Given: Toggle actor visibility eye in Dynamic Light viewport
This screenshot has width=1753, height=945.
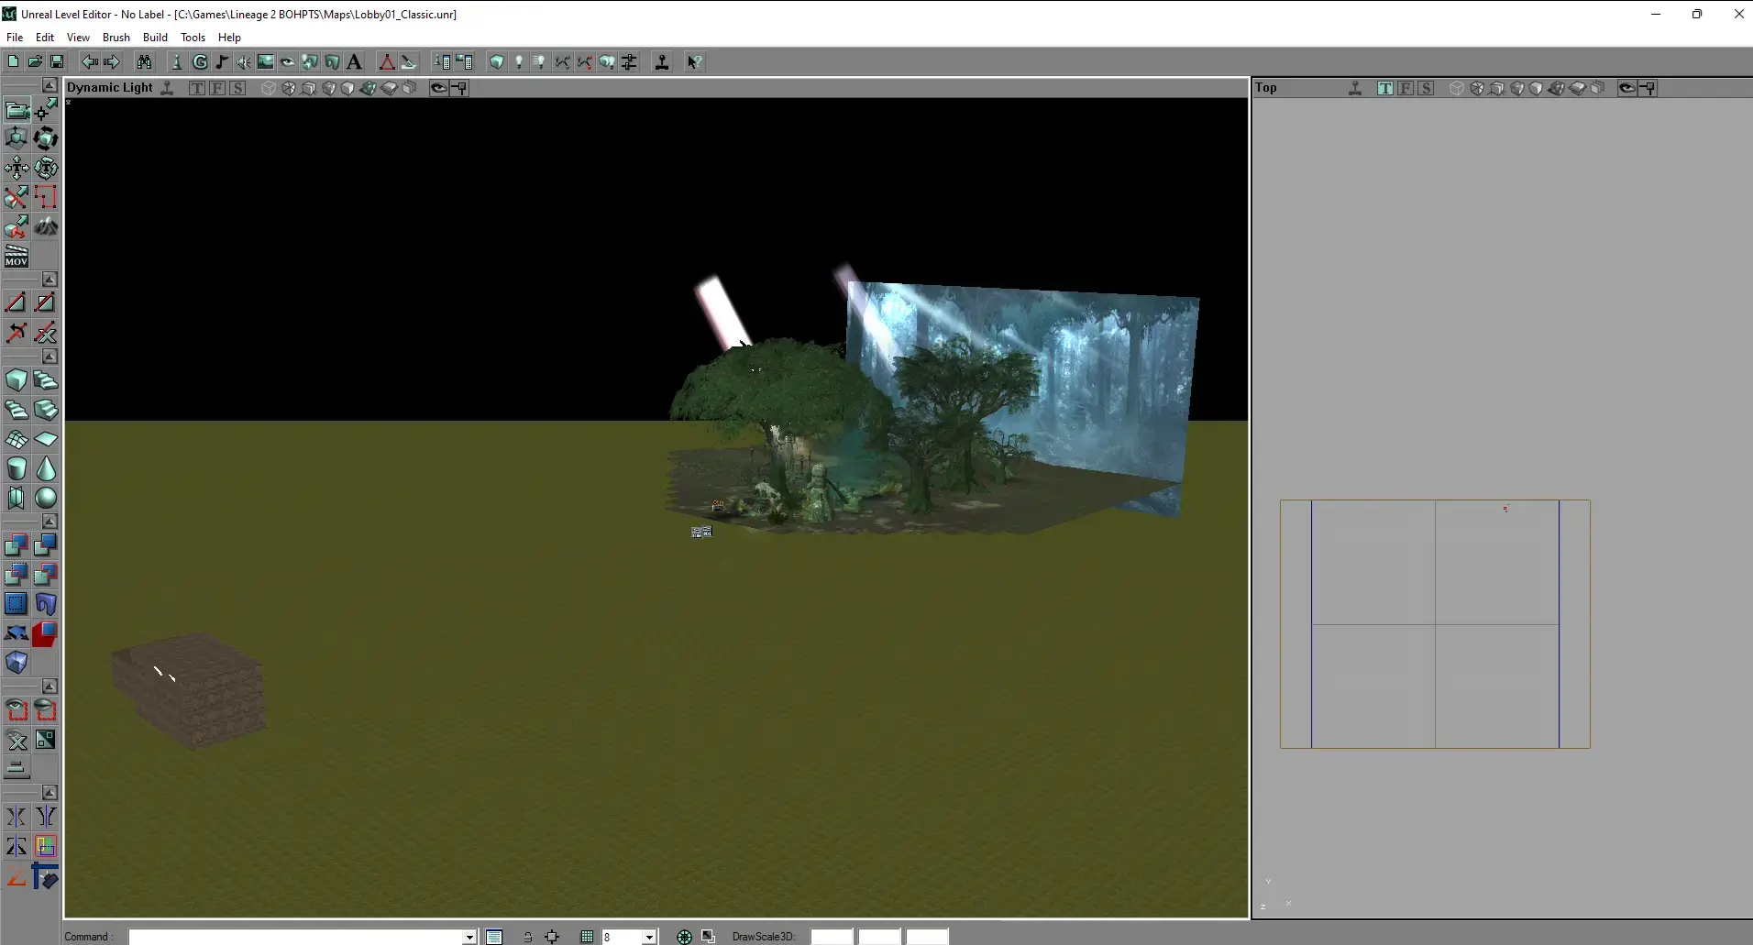Looking at the screenshot, I should pos(438,88).
